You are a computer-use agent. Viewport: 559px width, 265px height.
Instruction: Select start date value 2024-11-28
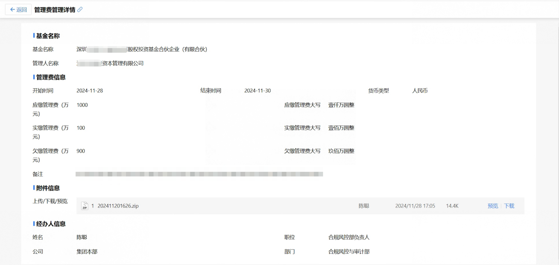tap(90, 91)
